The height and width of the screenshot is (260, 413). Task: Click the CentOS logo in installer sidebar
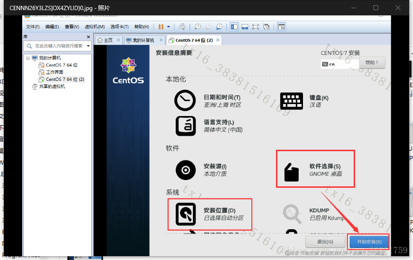[x=128, y=71]
